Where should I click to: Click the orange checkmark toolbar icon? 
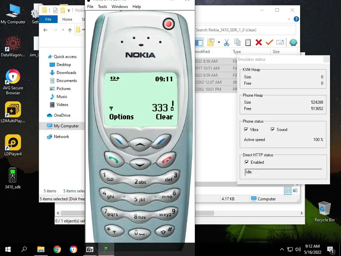[269, 42]
